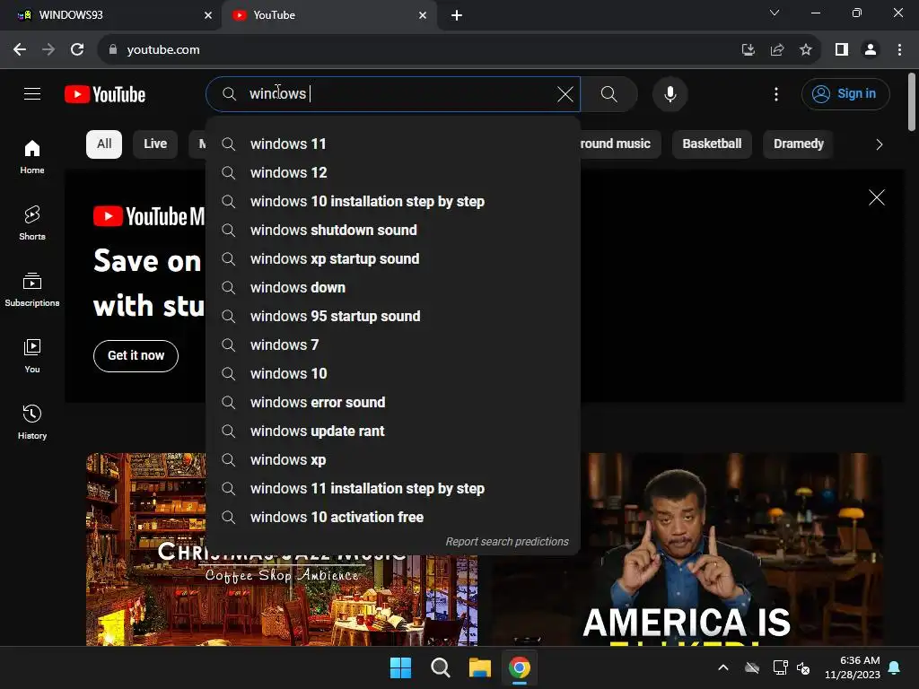The width and height of the screenshot is (919, 689).
Task: Toggle the browser side panel
Action: pos(842,50)
